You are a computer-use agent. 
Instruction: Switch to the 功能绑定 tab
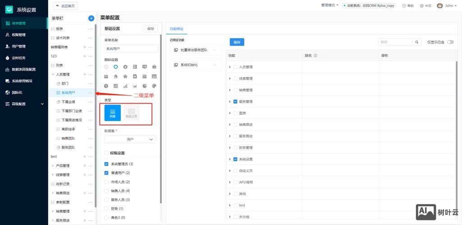[x=177, y=29]
